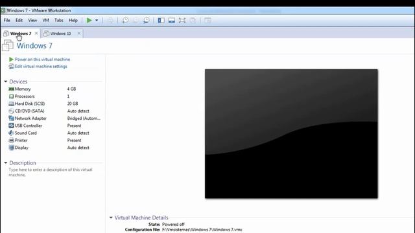Click Edit virtual machine settings link
Screen dimensions: 415x233
point(41,66)
